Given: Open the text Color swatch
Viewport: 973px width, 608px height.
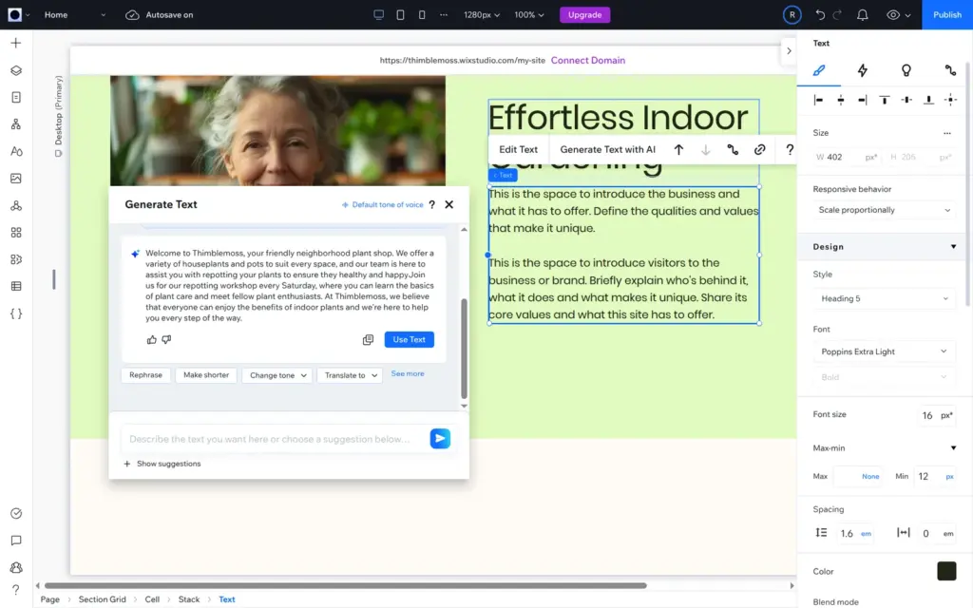Looking at the screenshot, I should [946, 571].
